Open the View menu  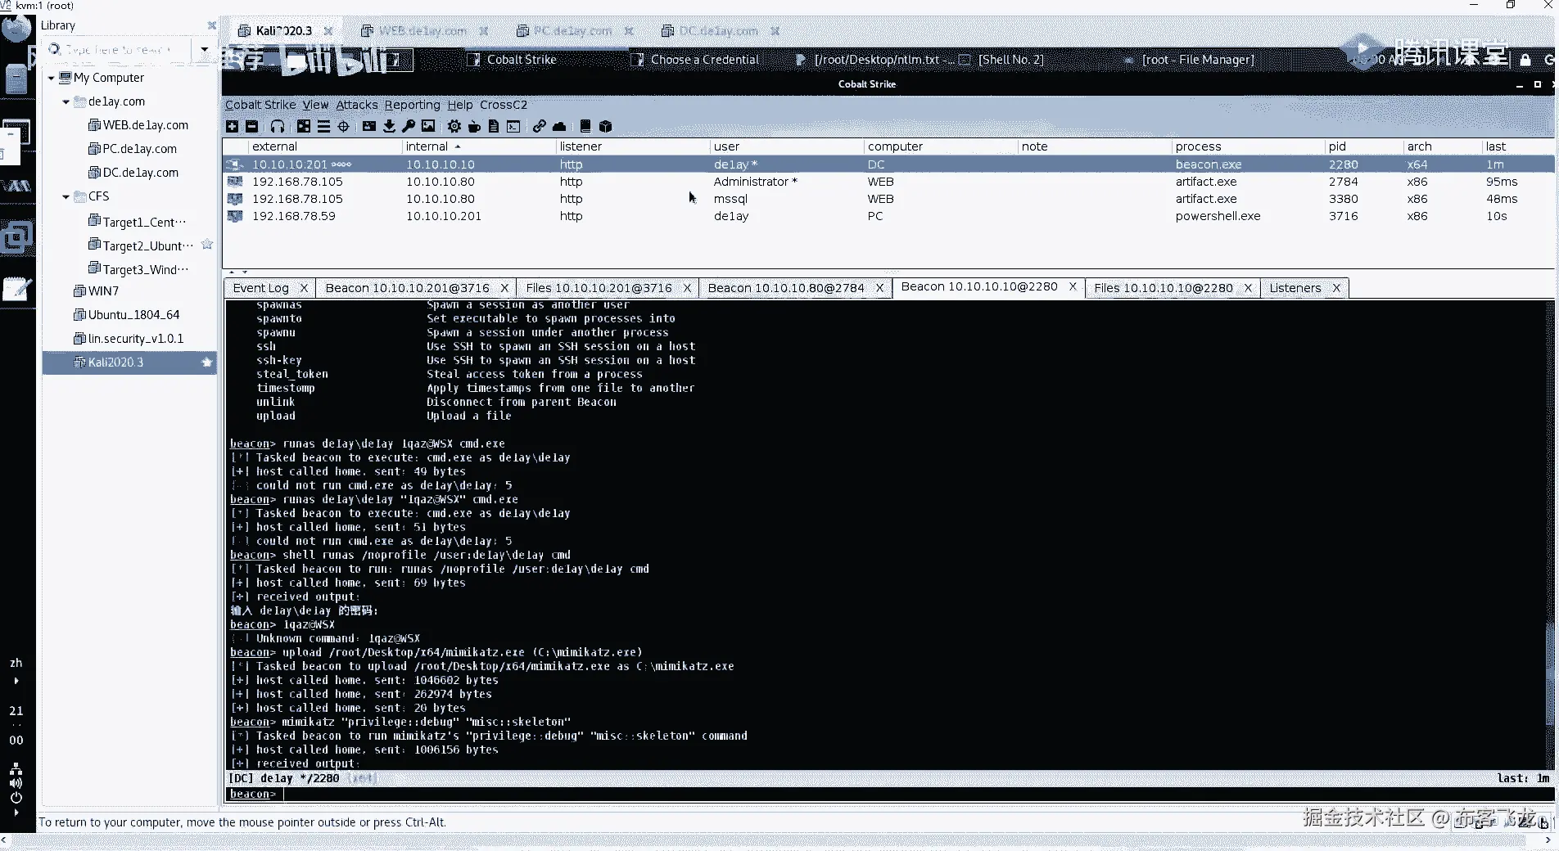pyautogui.click(x=315, y=105)
